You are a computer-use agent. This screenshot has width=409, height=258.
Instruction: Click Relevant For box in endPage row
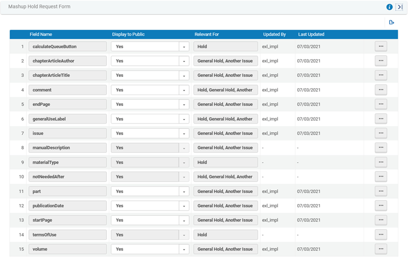click(226, 104)
